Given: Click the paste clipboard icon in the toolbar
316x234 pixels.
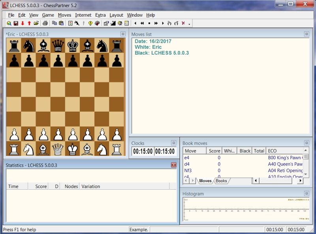Looking at the screenshot, I should pyautogui.click(x=61, y=23).
